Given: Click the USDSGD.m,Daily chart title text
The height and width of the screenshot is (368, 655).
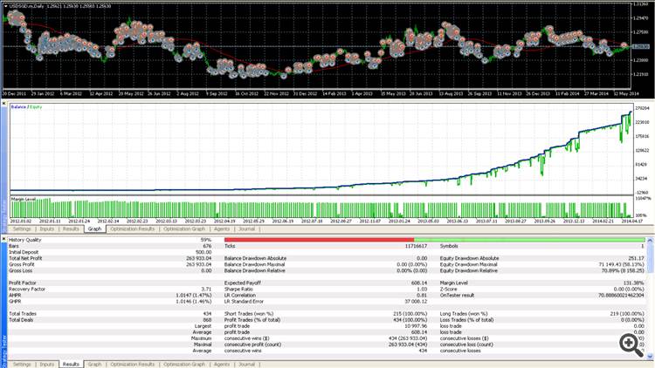Looking at the screenshot, I should (27, 6).
